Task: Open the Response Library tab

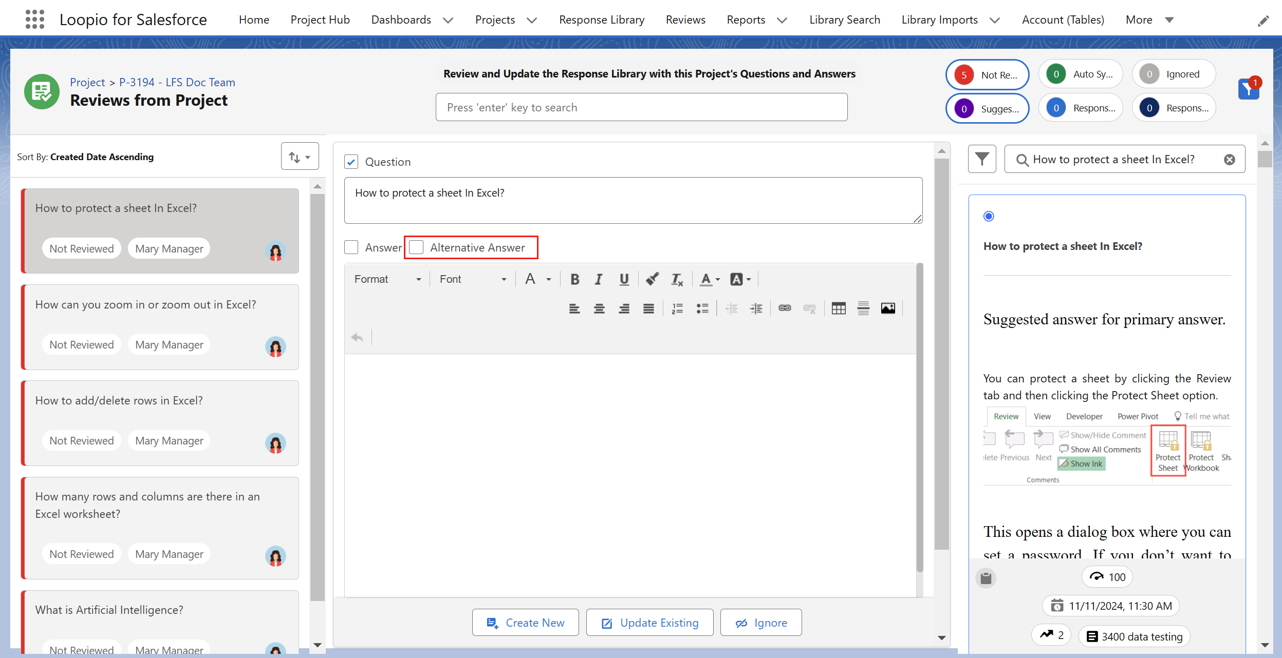Action: (x=602, y=20)
